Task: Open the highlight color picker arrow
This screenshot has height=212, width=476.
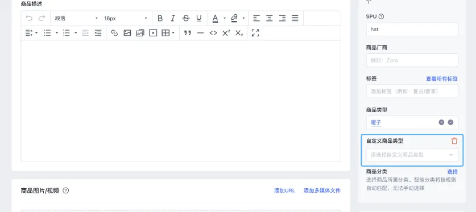Action: [x=243, y=18]
